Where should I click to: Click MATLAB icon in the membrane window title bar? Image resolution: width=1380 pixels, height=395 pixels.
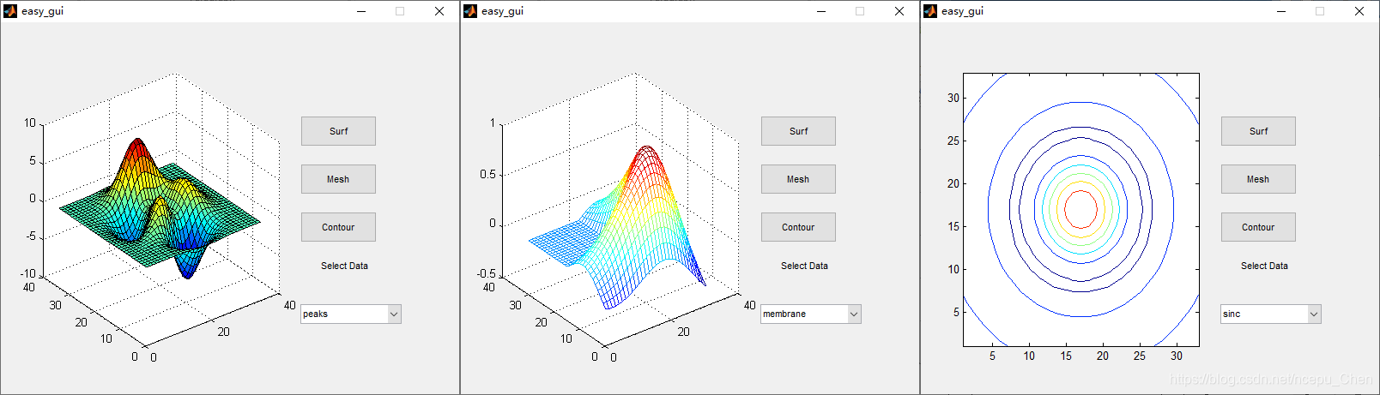pyautogui.click(x=470, y=11)
